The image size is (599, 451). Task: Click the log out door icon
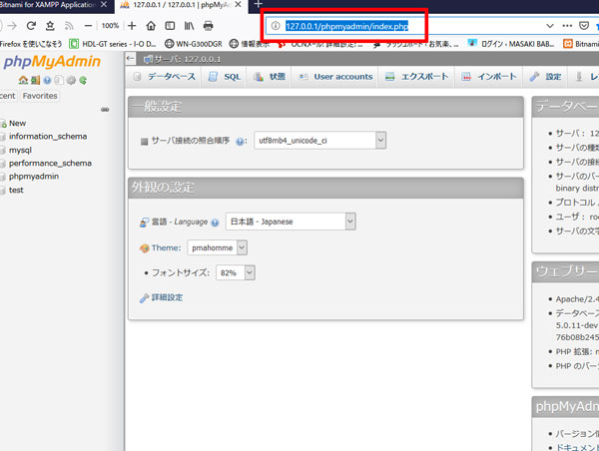point(35,80)
